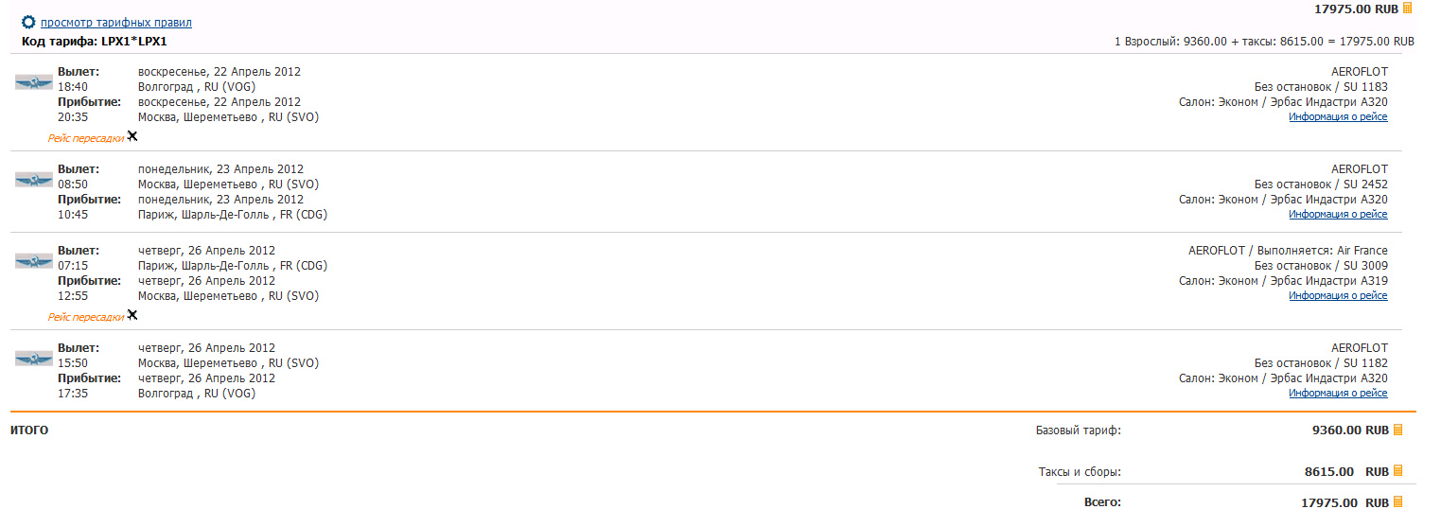The height and width of the screenshot is (527, 1441).
Task: Click the second 'Рейс пересадки' transfer label
Action: 85,317
